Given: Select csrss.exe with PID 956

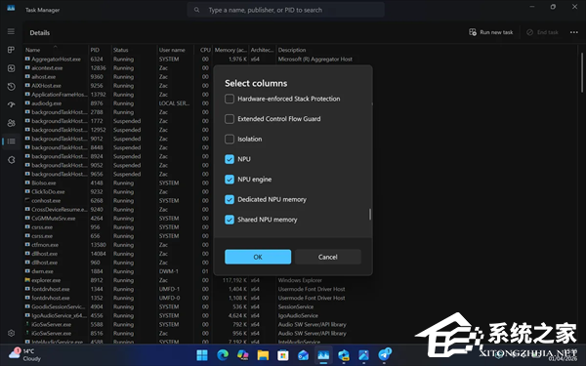Looking at the screenshot, I should [x=42, y=227].
